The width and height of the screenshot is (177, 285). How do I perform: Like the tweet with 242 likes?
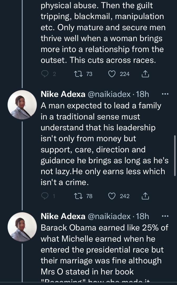pyautogui.click(x=112, y=196)
